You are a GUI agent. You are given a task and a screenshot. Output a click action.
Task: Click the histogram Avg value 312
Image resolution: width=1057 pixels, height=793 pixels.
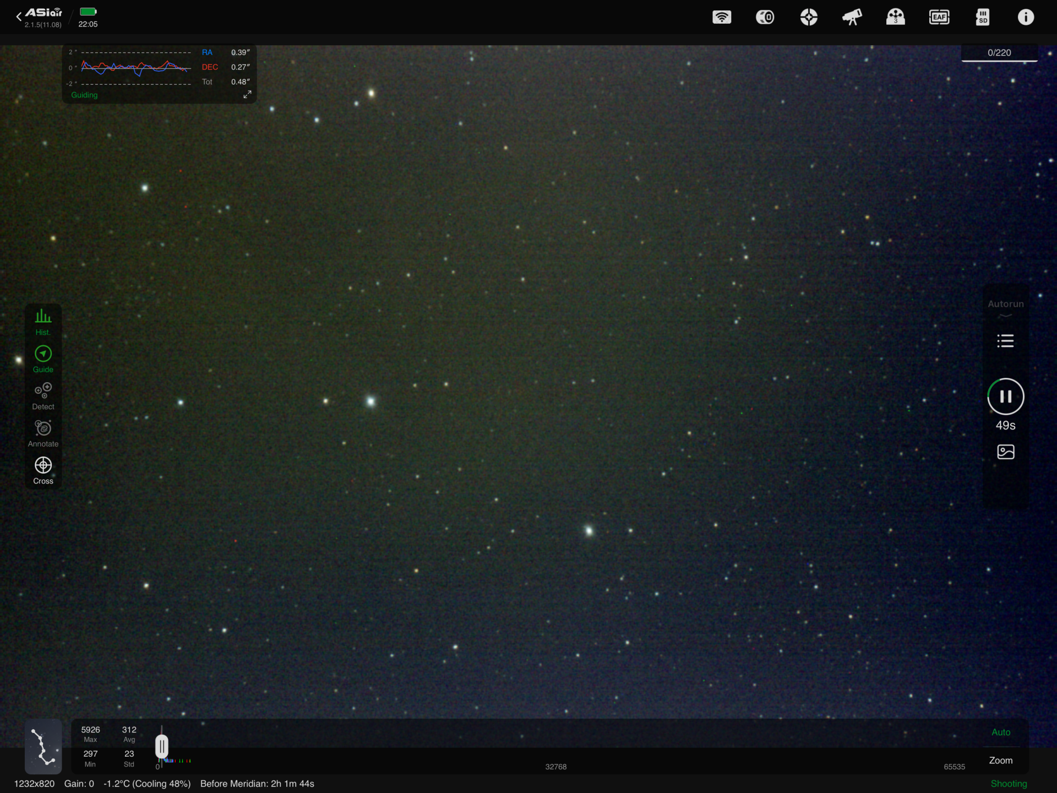(129, 730)
